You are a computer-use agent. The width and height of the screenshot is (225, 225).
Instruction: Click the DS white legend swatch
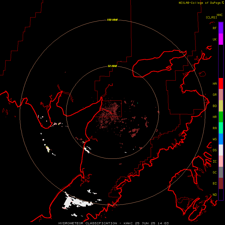221,150
